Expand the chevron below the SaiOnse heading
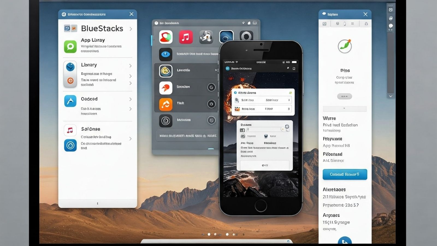Image resolution: width=437 pixels, height=246 pixels. (x=131, y=139)
